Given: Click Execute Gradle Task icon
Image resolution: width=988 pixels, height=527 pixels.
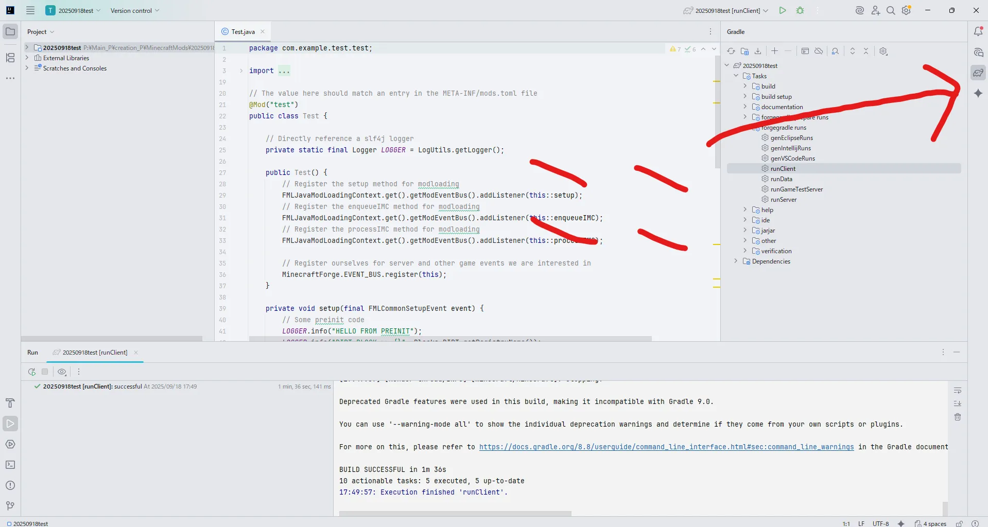Looking at the screenshot, I should tap(805, 51).
